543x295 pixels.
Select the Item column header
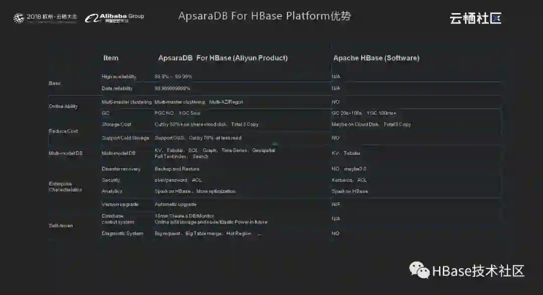pyautogui.click(x=111, y=58)
